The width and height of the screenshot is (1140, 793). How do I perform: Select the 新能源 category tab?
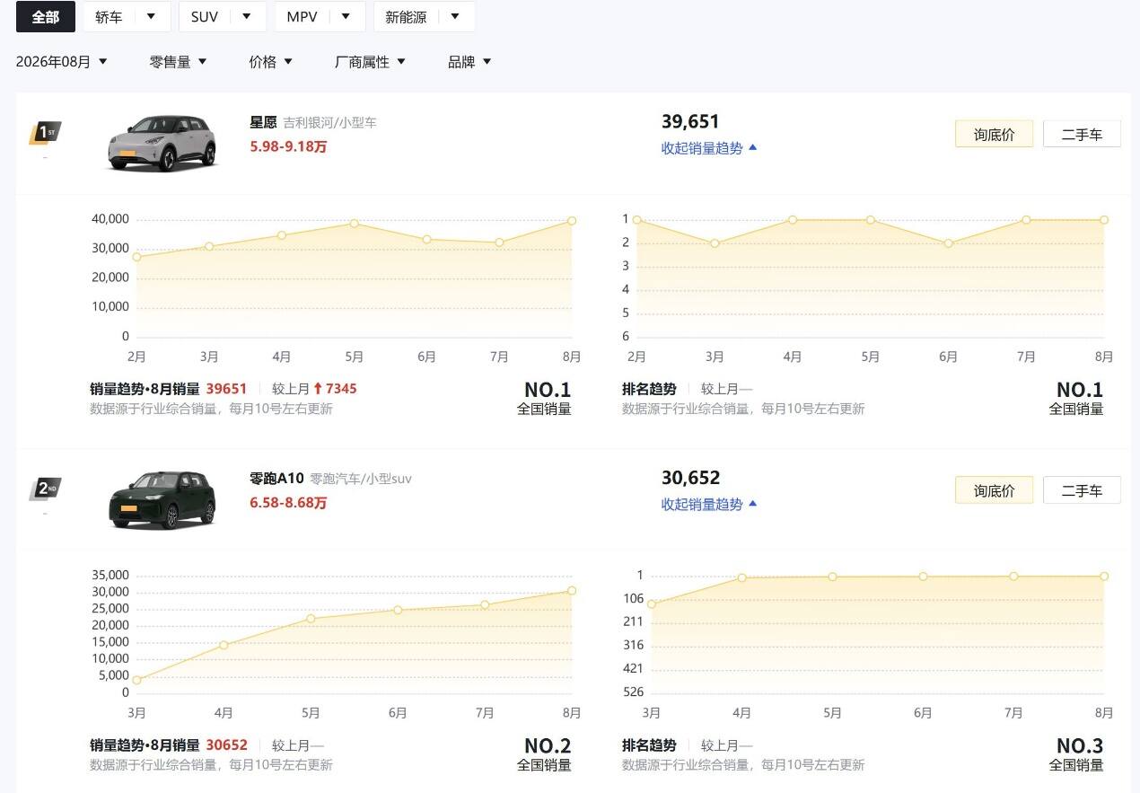pyautogui.click(x=406, y=17)
